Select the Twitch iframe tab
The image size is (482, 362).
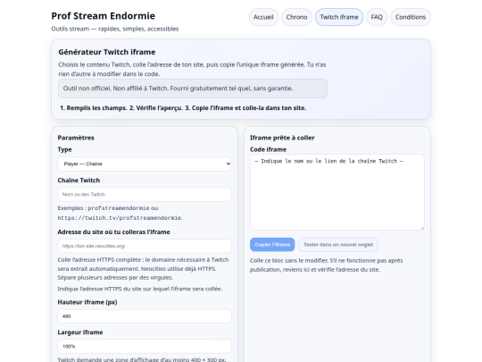pyautogui.click(x=339, y=17)
